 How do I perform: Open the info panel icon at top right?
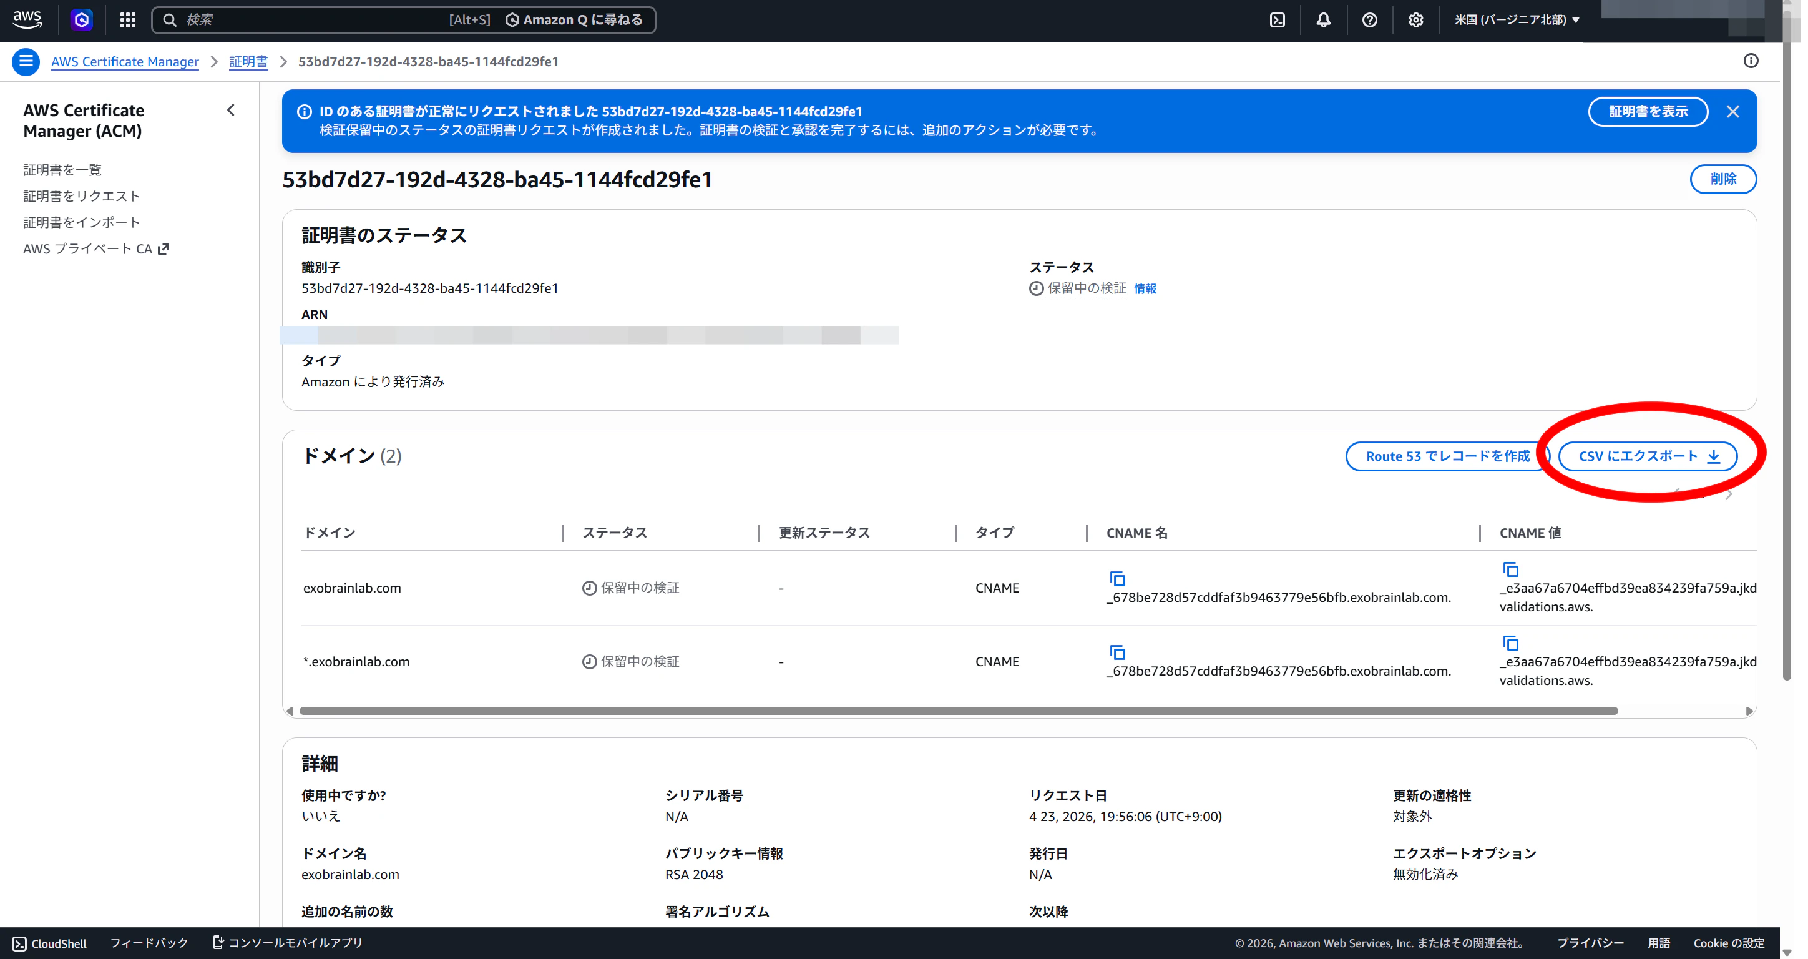click(x=1751, y=61)
